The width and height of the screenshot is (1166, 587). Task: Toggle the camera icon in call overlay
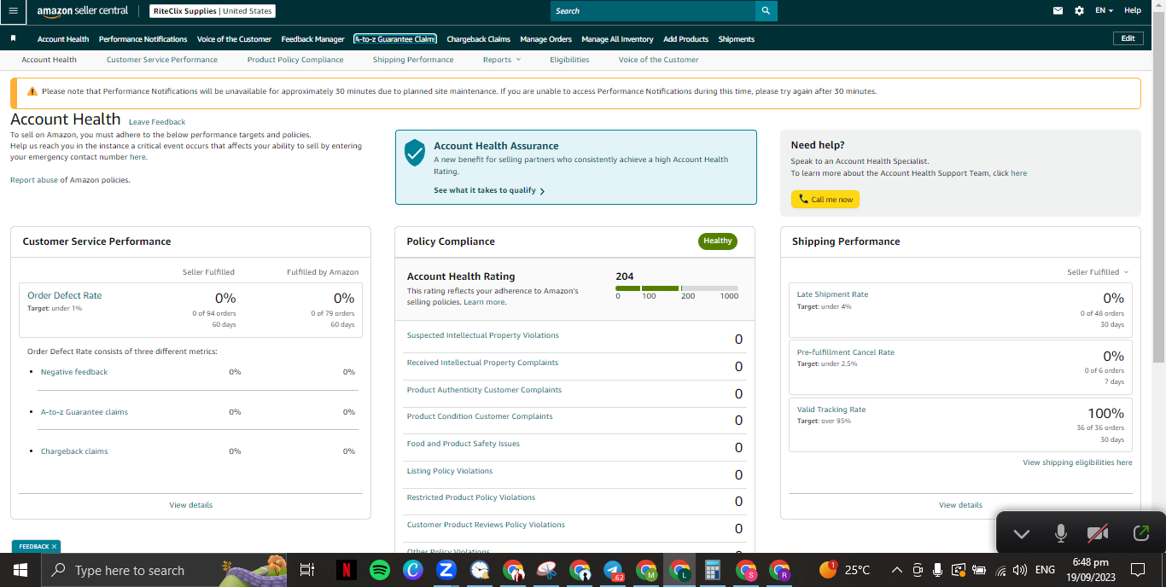pyautogui.click(x=1098, y=533)
